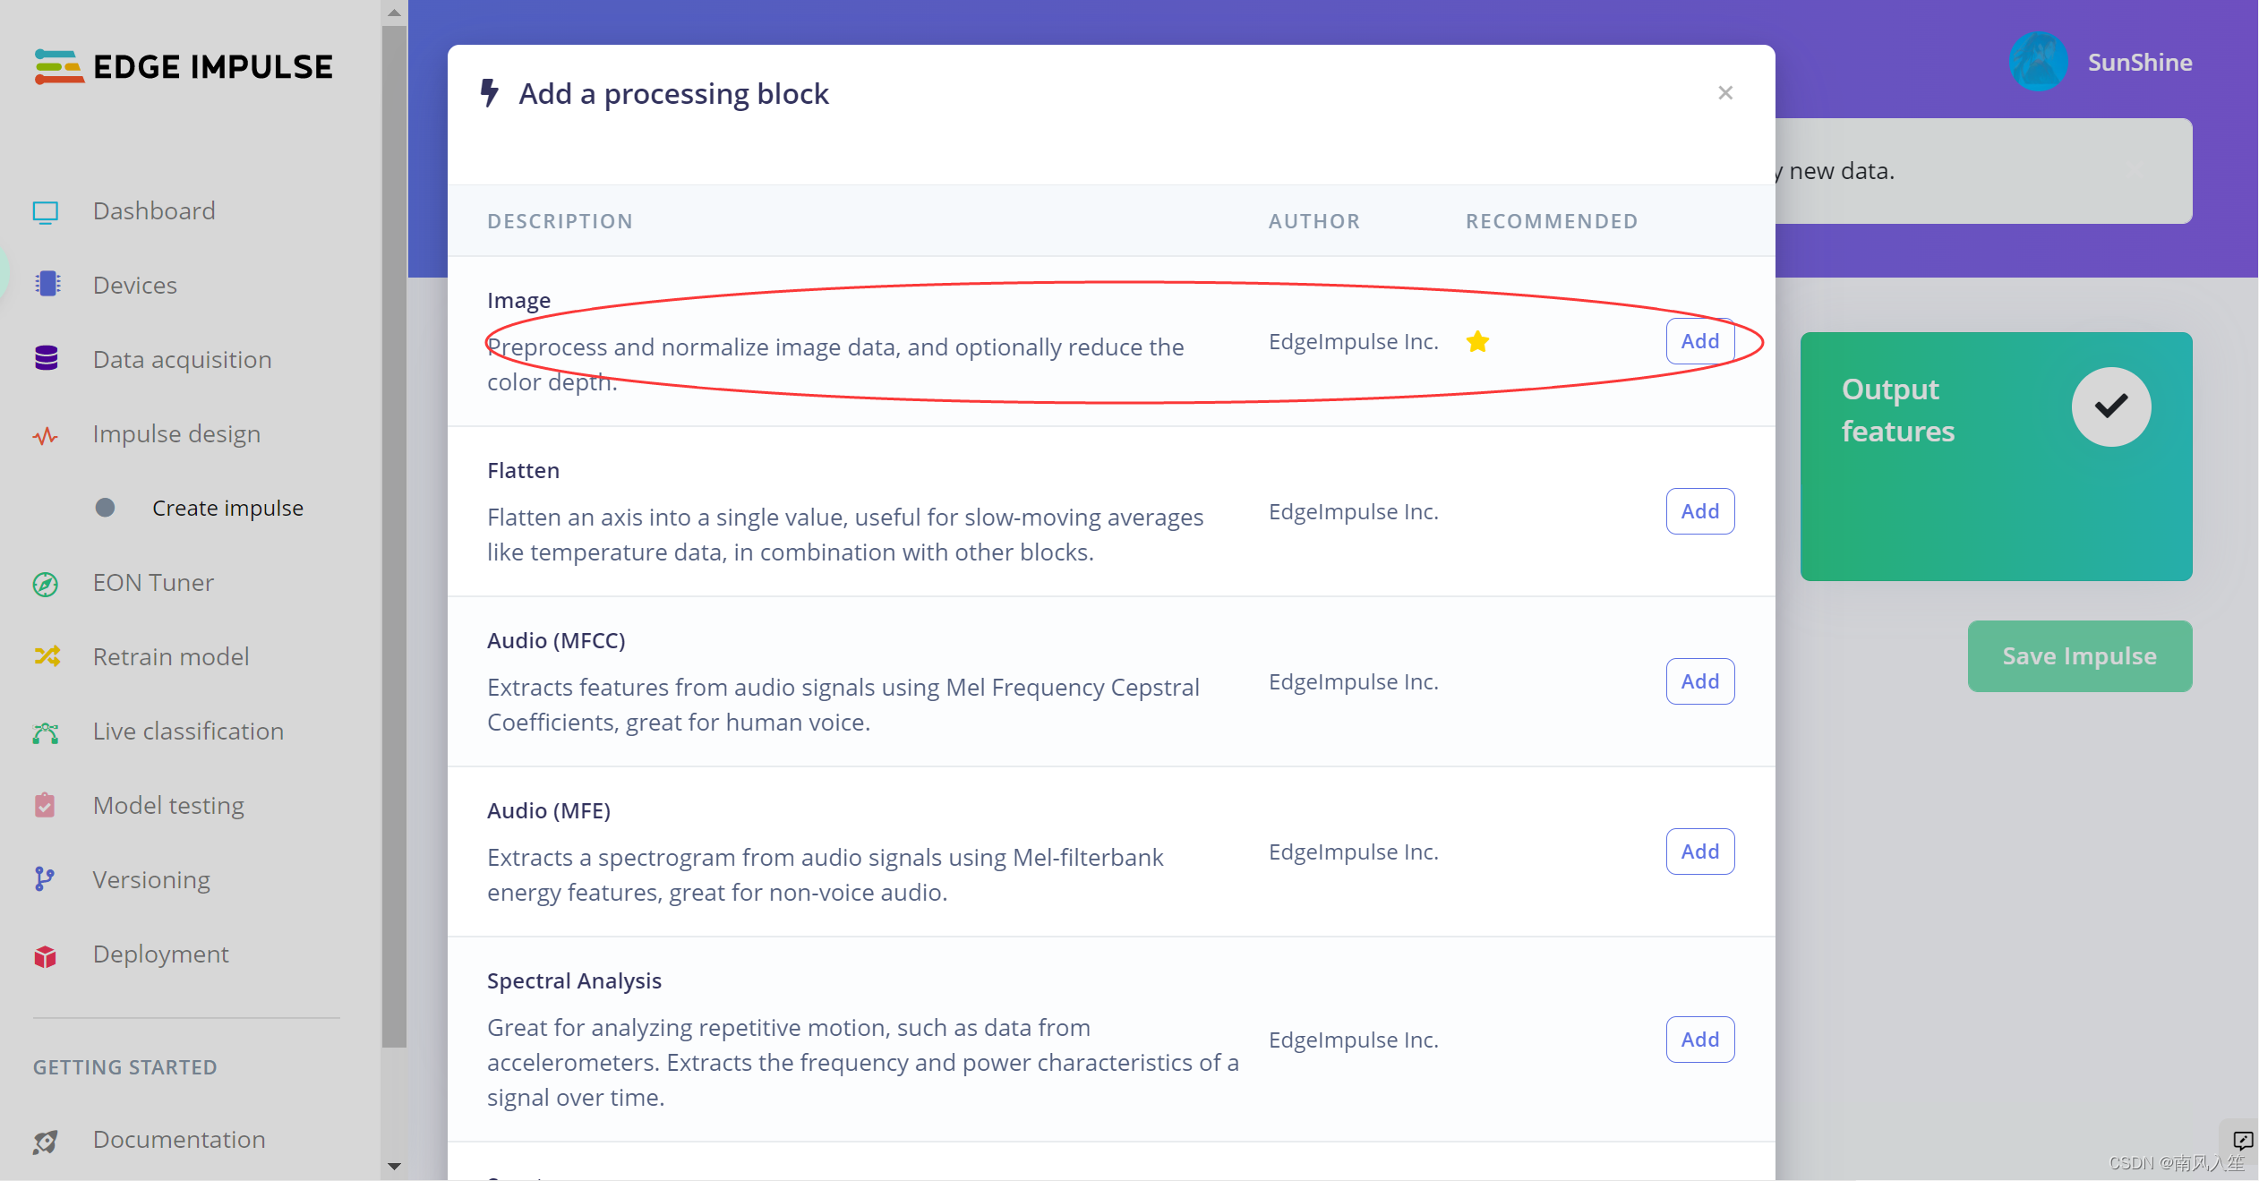Add the Spectral Analysis block

(1699, 1040)
